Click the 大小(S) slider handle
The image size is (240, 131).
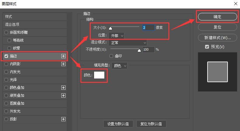[x=110, y=28]
